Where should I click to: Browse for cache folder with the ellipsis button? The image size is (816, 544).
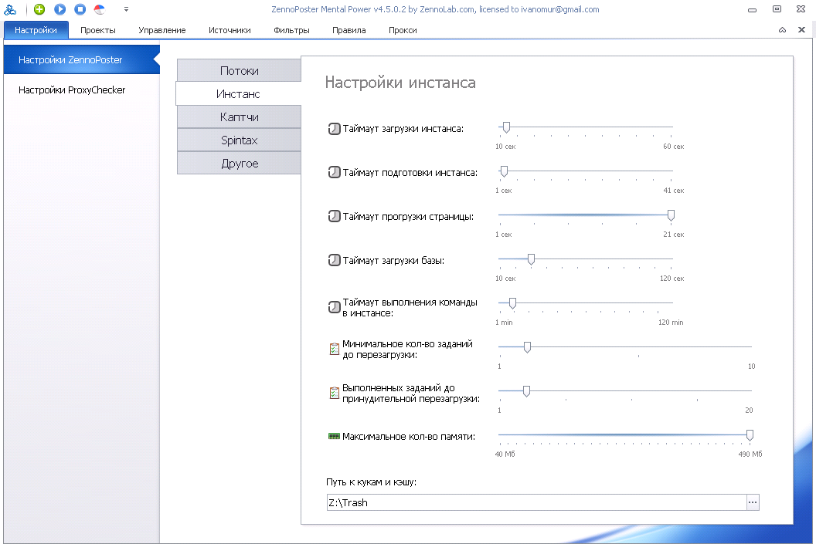(x=753, y=502)
